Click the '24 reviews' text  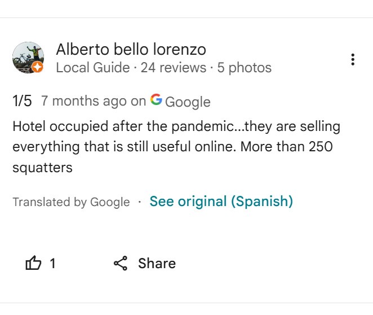(x=173, y=68)
